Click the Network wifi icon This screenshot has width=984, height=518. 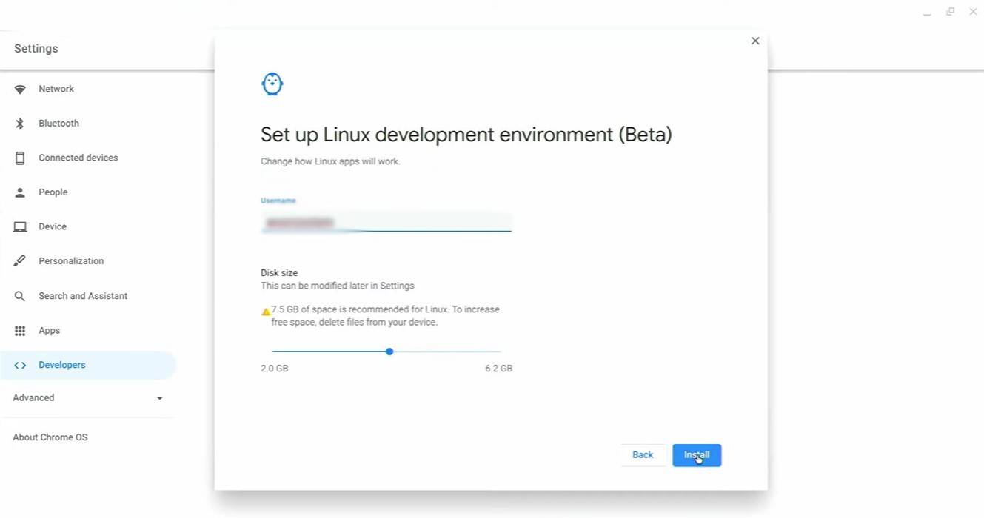[x=20, y=90]
